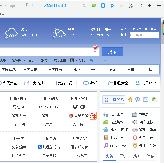164x163 pixels.
Task: Switch to 头条 news tab
Action: click(x=109, y=156)
